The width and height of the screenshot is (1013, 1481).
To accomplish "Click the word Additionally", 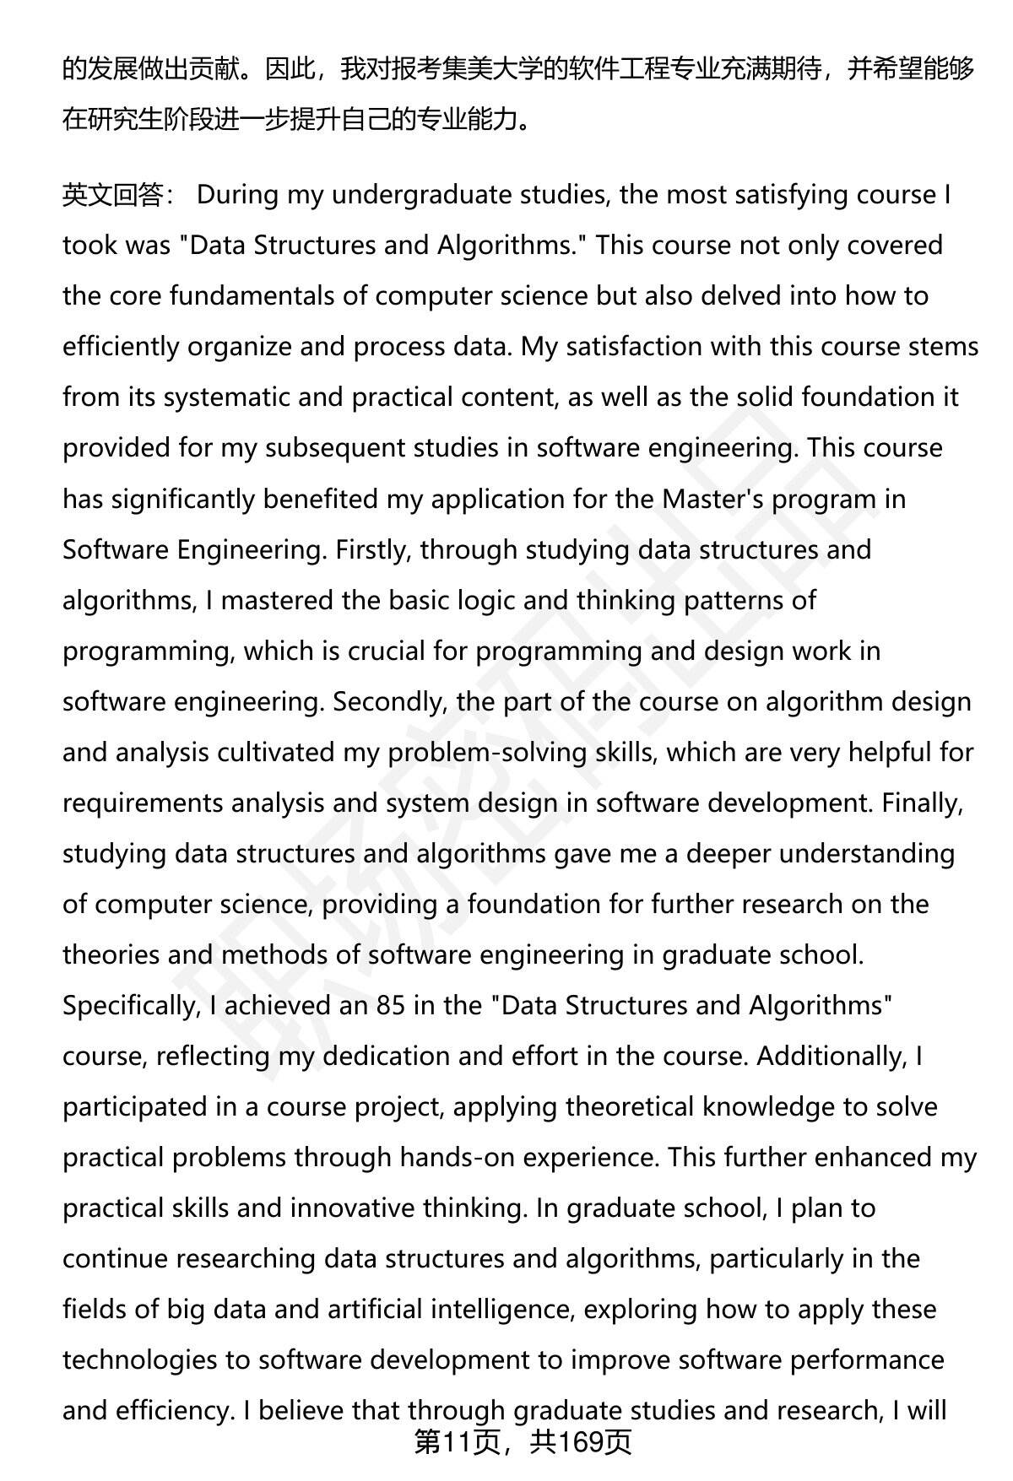I will coord(832,1056).
